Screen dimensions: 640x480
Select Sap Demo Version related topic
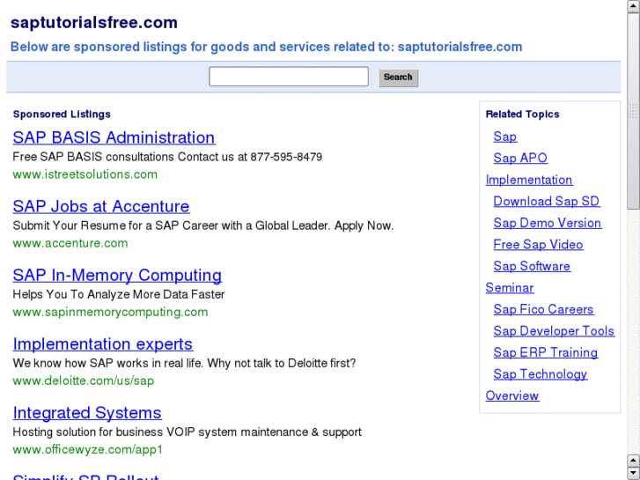coord(548,223)
